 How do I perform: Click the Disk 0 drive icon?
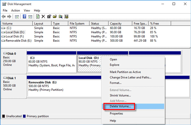(5, 53)
